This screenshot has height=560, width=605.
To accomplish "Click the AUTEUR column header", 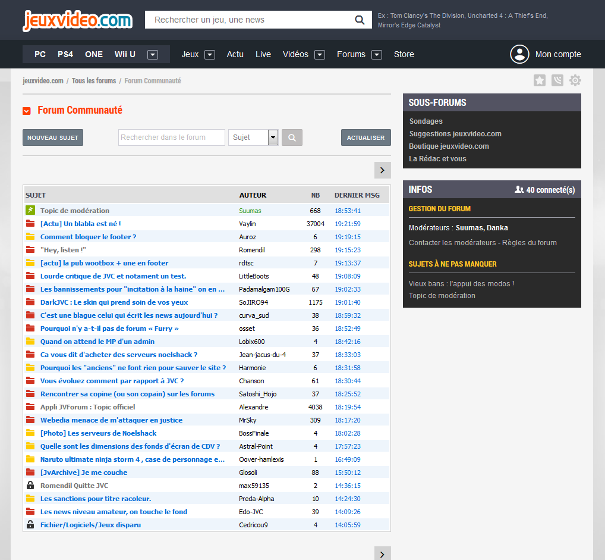I will click(x=253, y=195).
